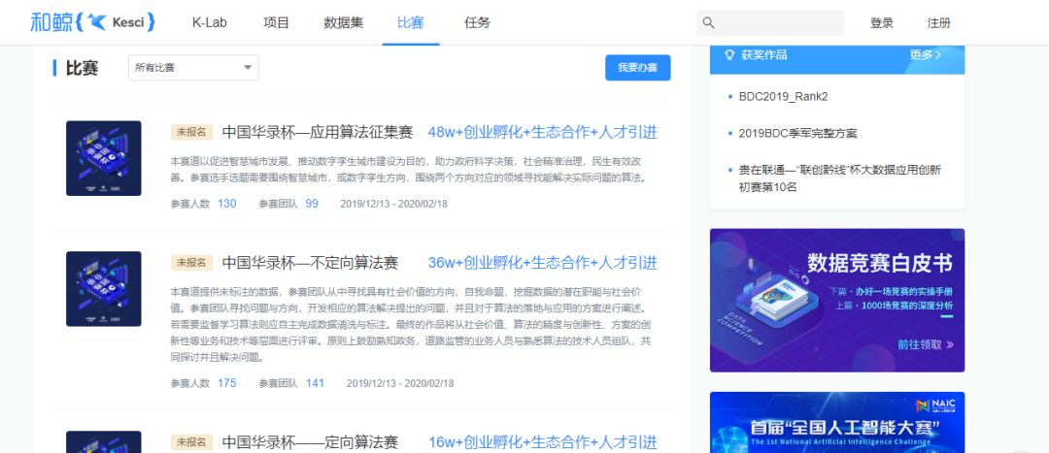Switch to the 数据集 tab

[x=344, y=22]
